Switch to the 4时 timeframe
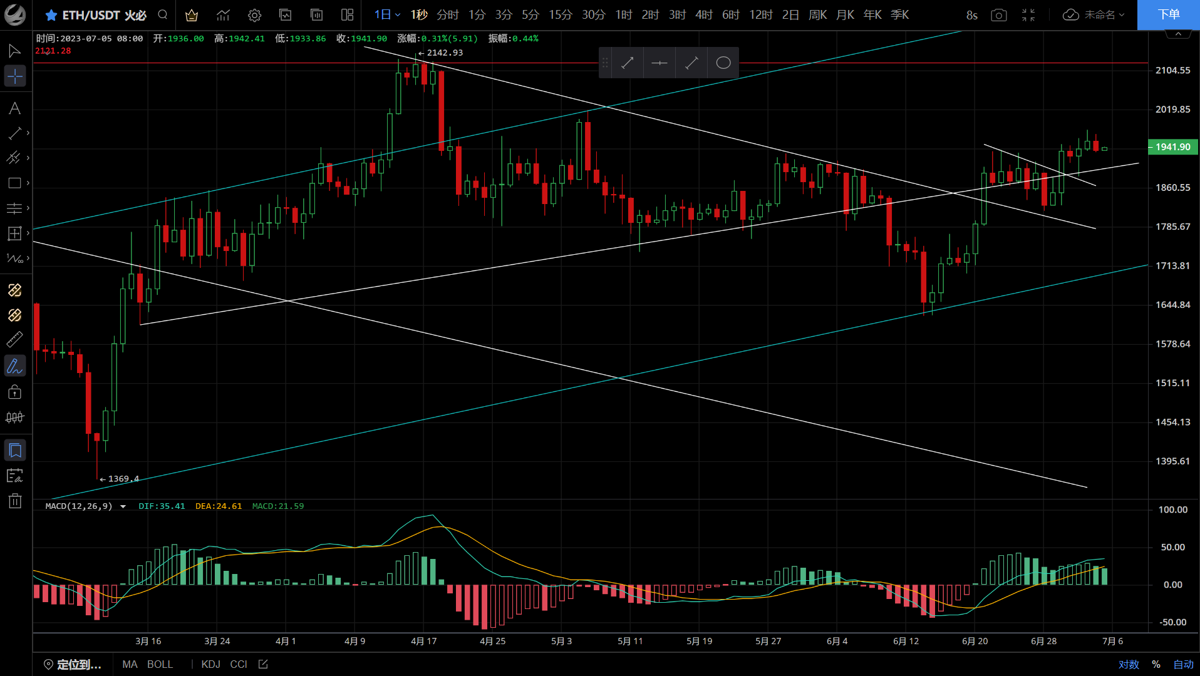This screenshot has width=1200, height=676. pyautogui.click(x=704, y=15)
